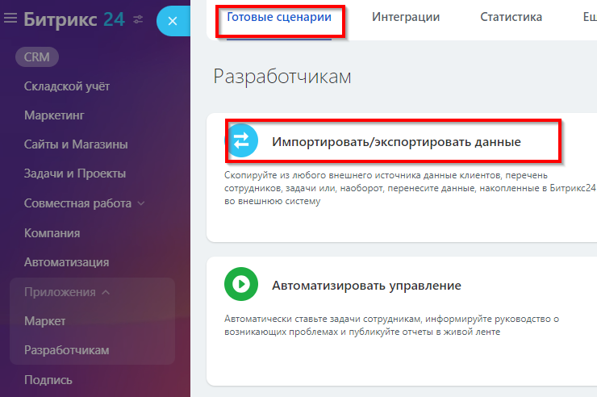Open CRM in sidebar
The height and width of the screenshot is (397, 597).
click(x=37, y=57)
